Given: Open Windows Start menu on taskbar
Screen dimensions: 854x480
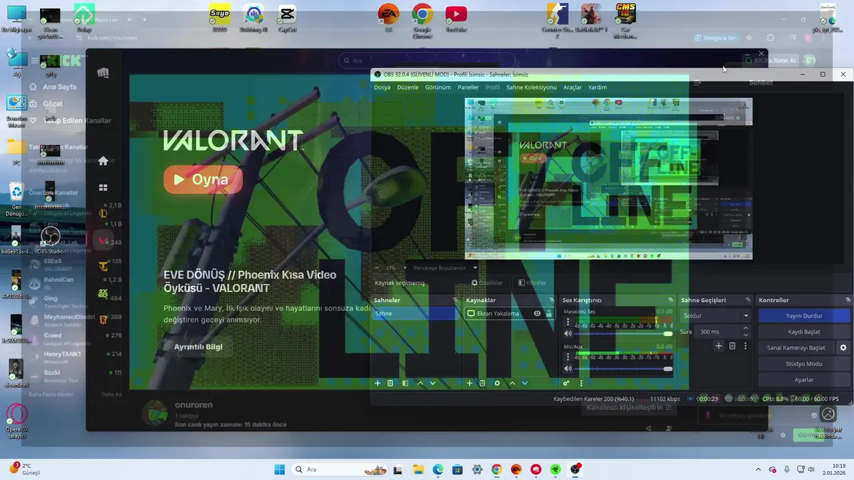Looking at the screenshot, I should click(x=280, y=469).
